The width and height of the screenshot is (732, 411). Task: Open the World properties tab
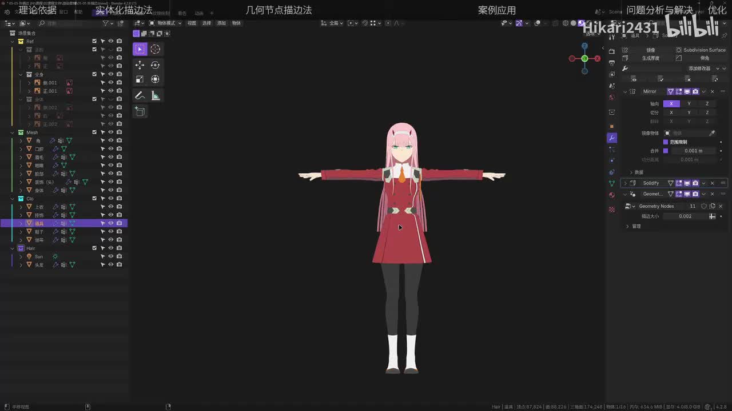(x=612, y=97)
